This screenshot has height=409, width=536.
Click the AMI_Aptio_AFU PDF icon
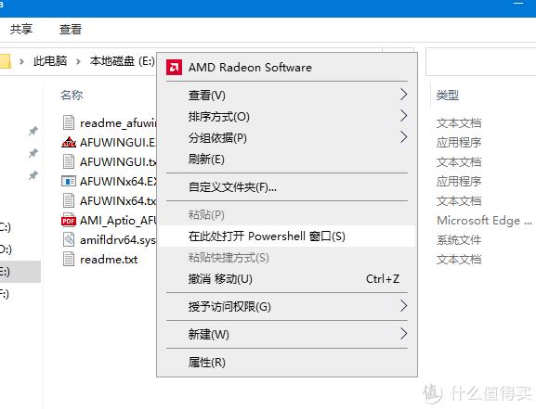tap(69, 220)
